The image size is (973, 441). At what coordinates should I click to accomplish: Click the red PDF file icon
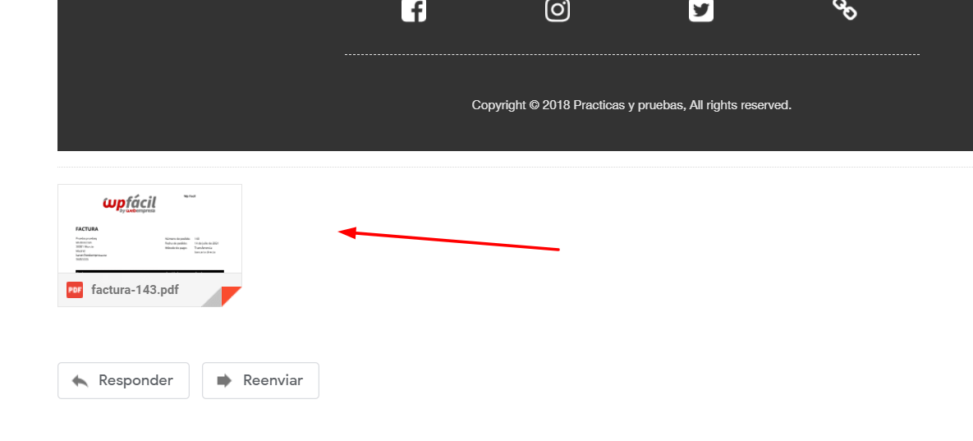[x=75, y=290]
